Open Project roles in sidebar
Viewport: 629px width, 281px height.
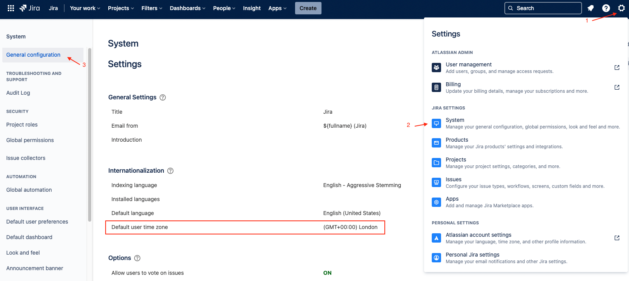tap(22, 125)
